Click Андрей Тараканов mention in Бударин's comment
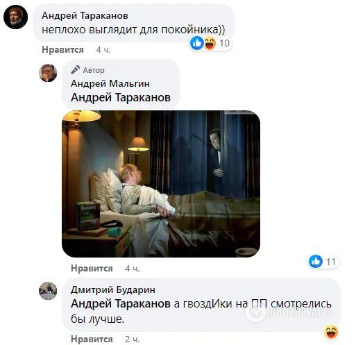 pyautogui.click(x=121, y=304)
